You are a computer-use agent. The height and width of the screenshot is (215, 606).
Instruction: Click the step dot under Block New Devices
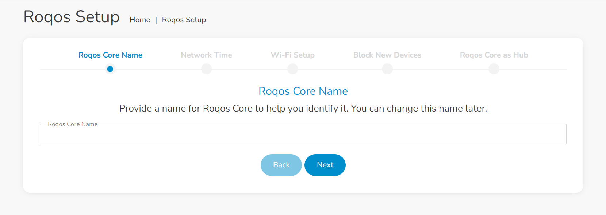point(387,69)
